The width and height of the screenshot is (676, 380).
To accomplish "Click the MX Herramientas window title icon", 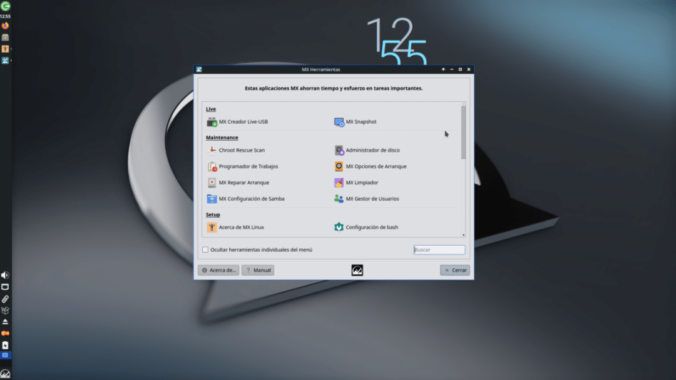I will pyautogui.click(x=199, y=69).
